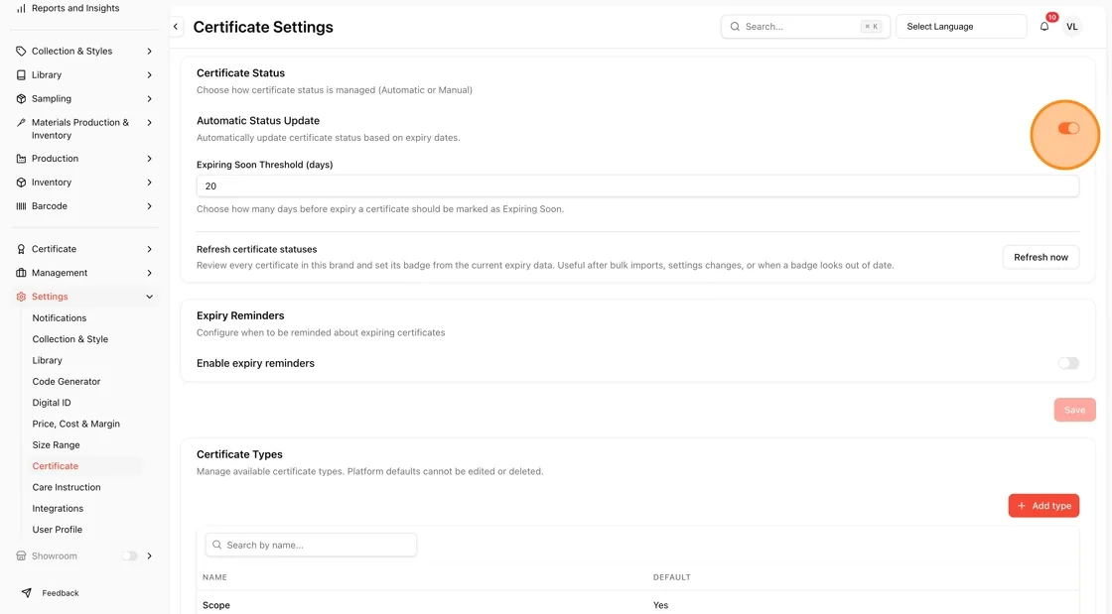Expand the Certificate submenu chevron

(149, 249)
